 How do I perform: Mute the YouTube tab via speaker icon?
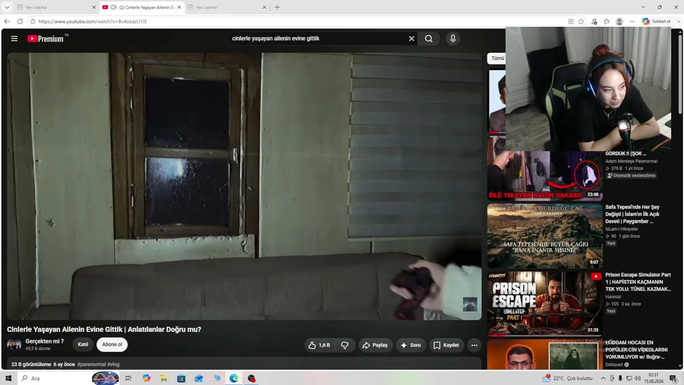tap(113, 7)
